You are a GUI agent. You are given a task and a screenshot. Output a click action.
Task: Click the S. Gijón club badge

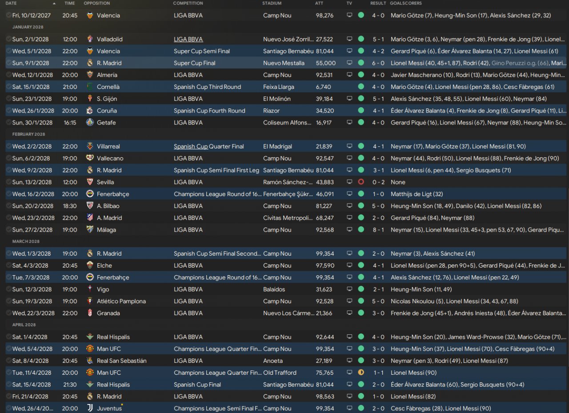pyautogui.click(x=90, y=99)
